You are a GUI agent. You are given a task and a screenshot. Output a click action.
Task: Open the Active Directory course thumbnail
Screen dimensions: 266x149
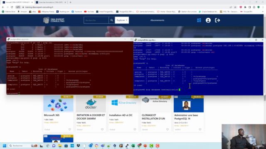[x=123, y=104]
